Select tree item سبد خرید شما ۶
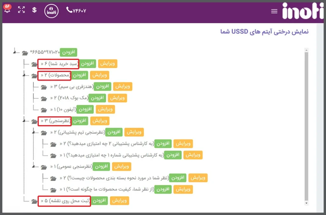The image size is (326, 215). (x=58, y=64)
